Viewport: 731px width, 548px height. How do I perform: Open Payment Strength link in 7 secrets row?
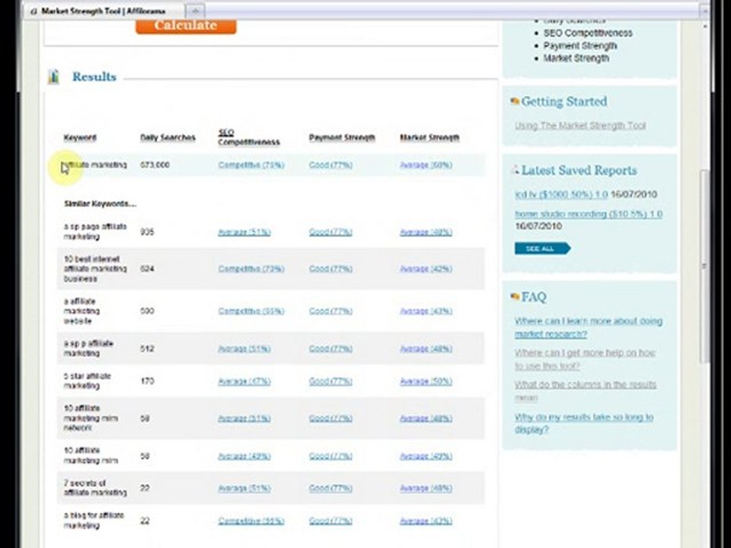[330, 489]
